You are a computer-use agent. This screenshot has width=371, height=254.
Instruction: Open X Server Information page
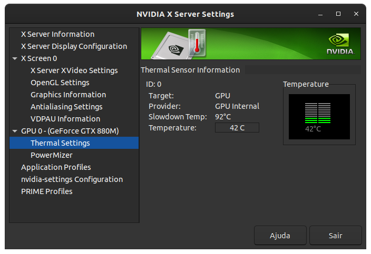tap(58, 34)
